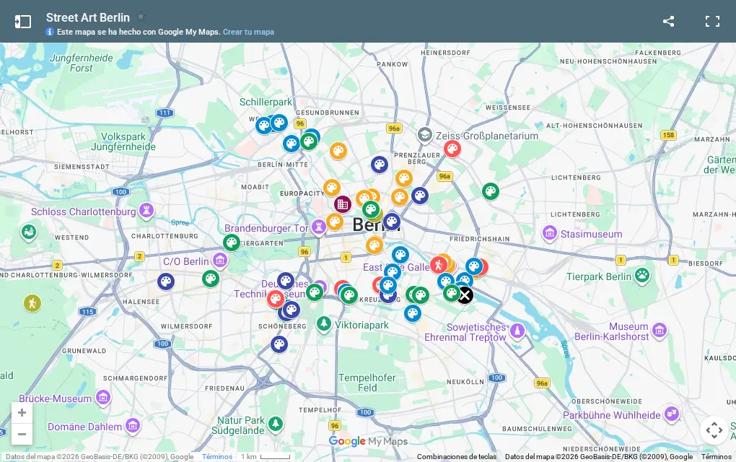
Task: Click the Brandenburger Tor landmark icon
Action: coord(319,227)
